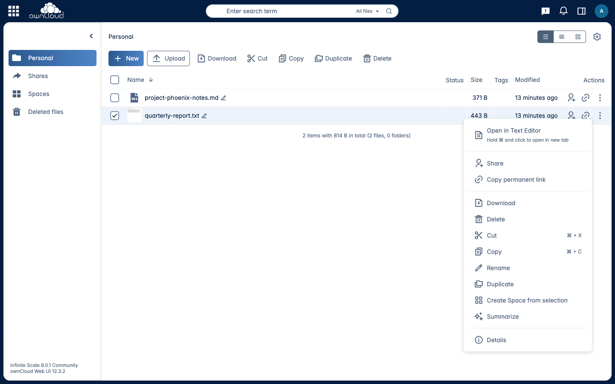Open the view options gear icon
The image size is (615, 384).
tap(597, 37)
